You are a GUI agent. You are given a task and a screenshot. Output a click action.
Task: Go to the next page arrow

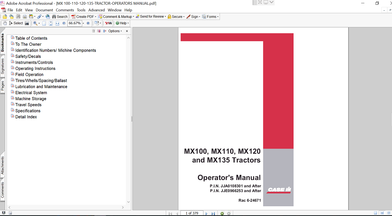(x=206, y=213)
